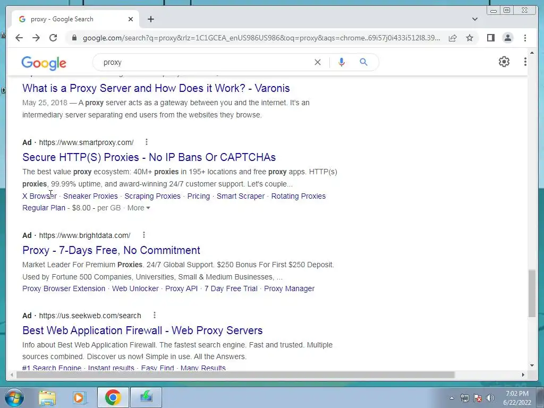Go to Google home via logo

tap(44, 63)
